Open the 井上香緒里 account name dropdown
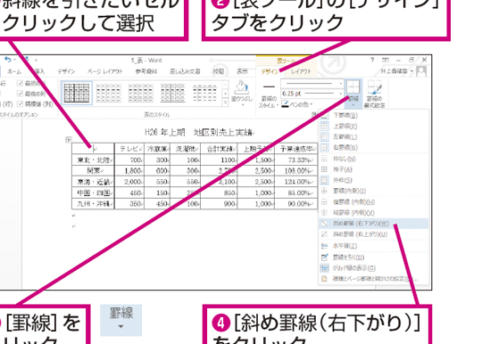Image resolution: width=482 pixels, height=344 pixels. pyautogui.click(x=397, y=71)
